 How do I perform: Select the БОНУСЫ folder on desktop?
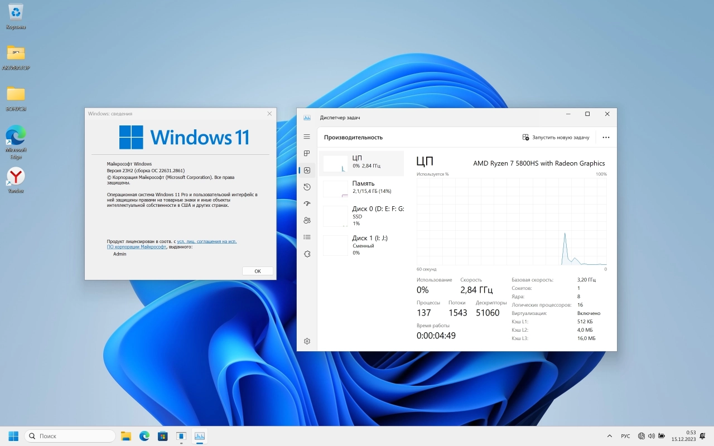pyautogui.click(x=16, y=98)
